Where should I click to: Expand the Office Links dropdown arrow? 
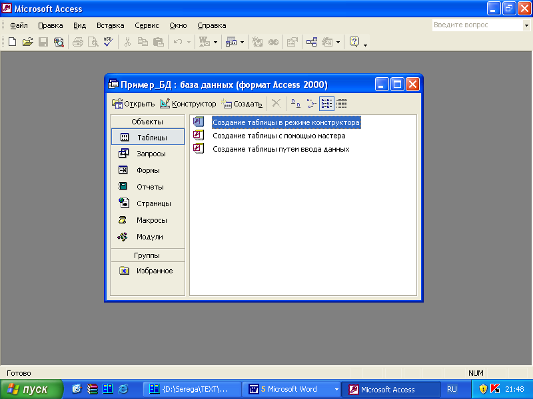(215, 42)
